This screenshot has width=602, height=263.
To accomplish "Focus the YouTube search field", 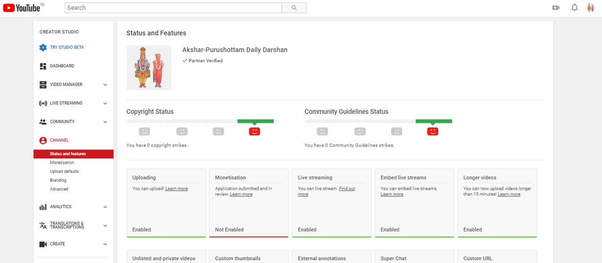I will coord(174,8).
